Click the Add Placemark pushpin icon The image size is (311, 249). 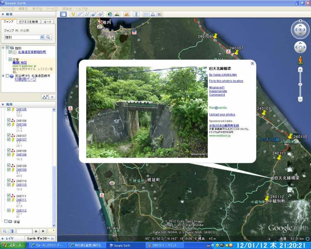73,14
